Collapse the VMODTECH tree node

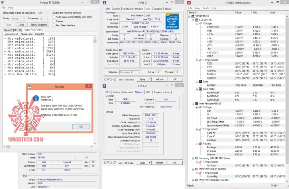189,16
